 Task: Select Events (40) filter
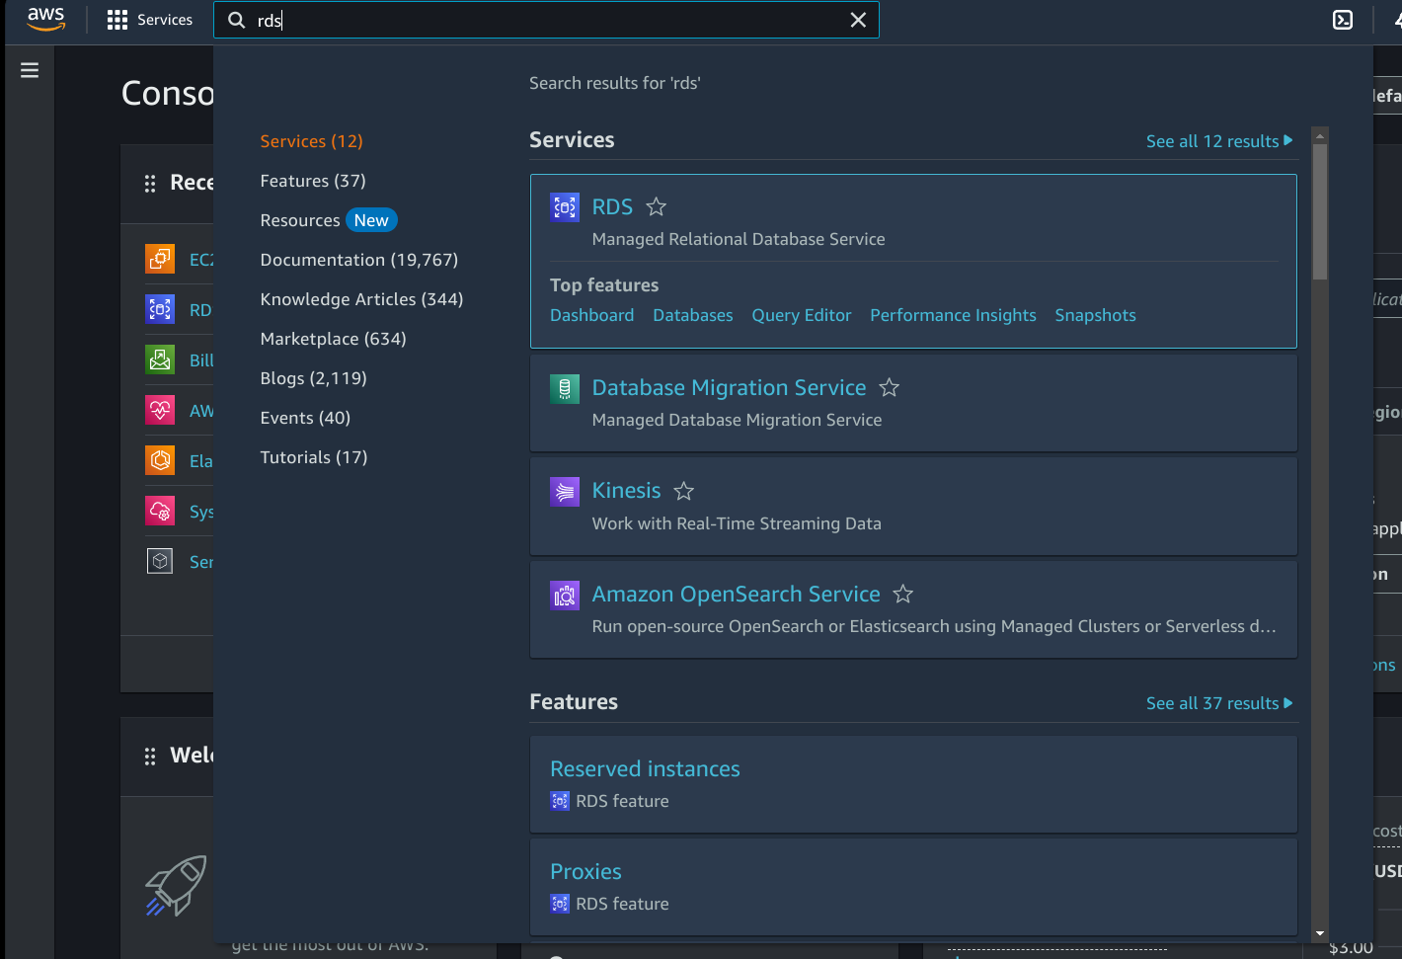[x=305, y=418]
